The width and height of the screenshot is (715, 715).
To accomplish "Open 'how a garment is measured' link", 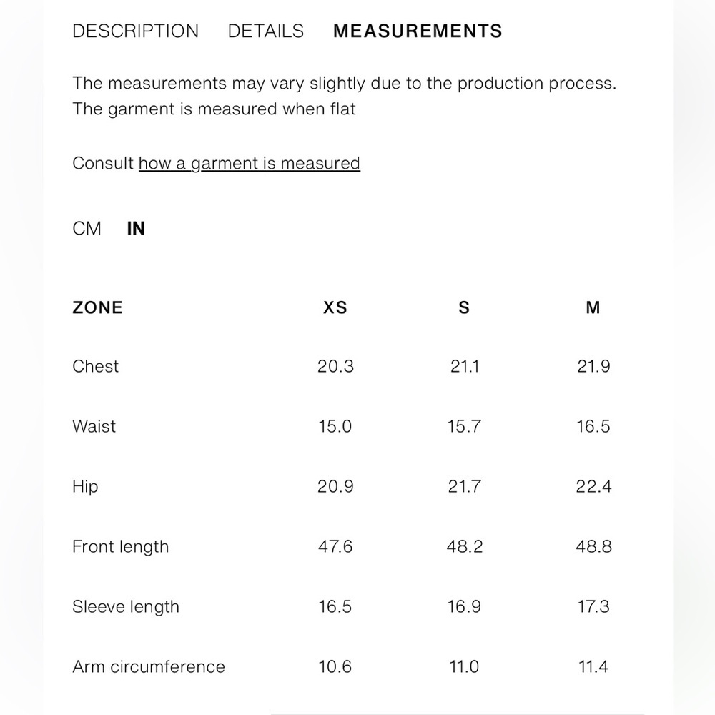I will point(250,163).
